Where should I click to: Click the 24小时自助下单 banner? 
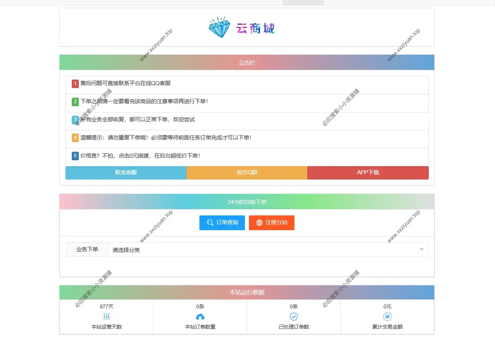247,202
